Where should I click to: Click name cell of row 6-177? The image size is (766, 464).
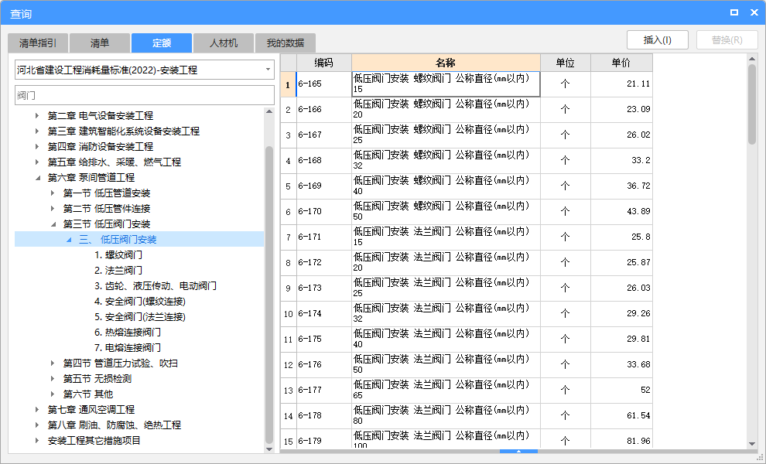click(x=446, y=391)
